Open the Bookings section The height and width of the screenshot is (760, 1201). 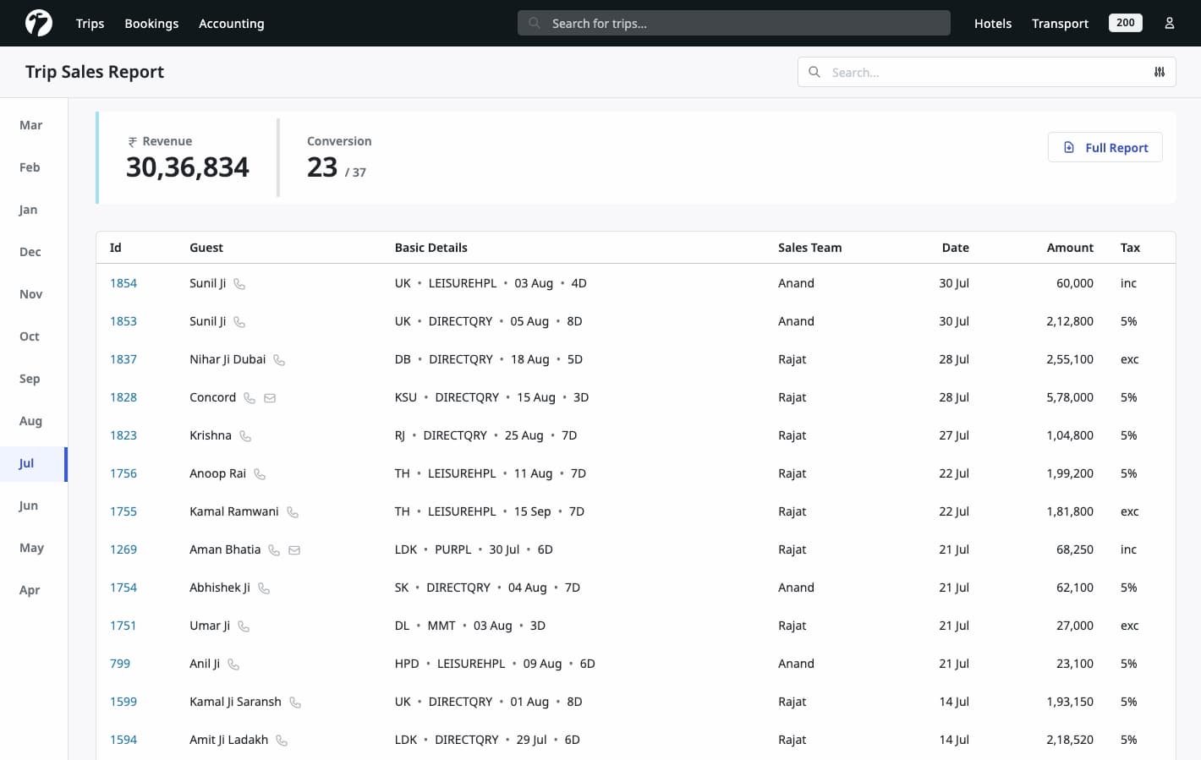click(x=151, y=23)
